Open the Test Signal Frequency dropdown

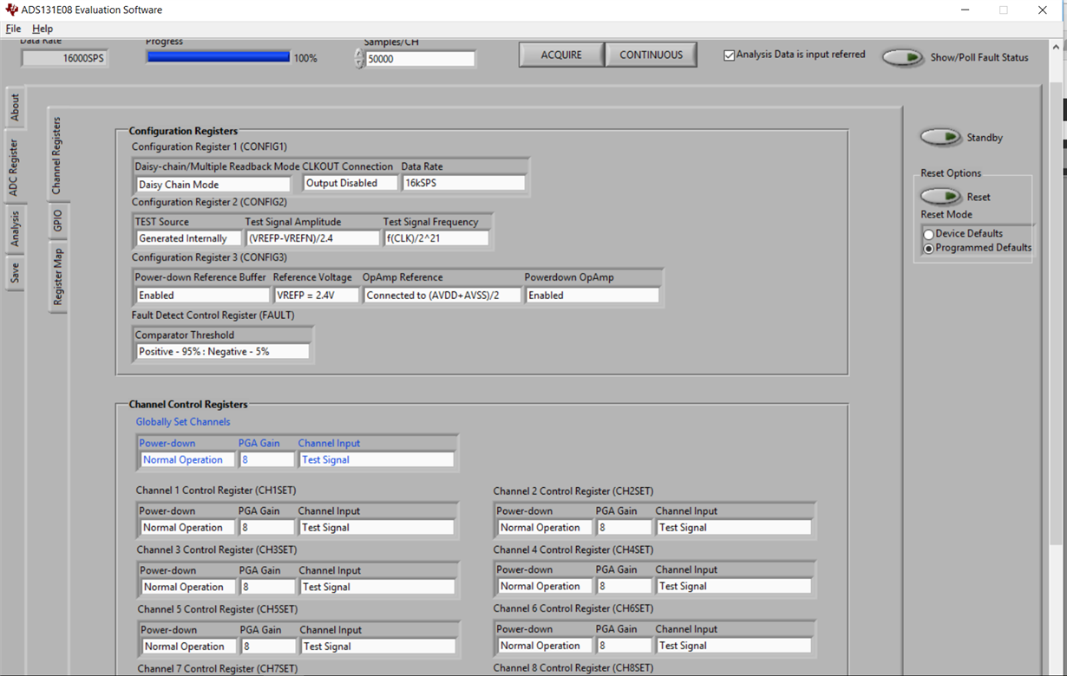(x=435, y=238)
